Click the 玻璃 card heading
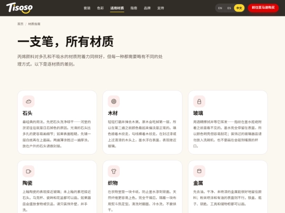This screenshot has height=213, width=285. point(198,113)
